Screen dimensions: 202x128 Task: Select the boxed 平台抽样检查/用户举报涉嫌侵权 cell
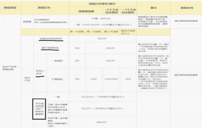[x=39, y=109]
